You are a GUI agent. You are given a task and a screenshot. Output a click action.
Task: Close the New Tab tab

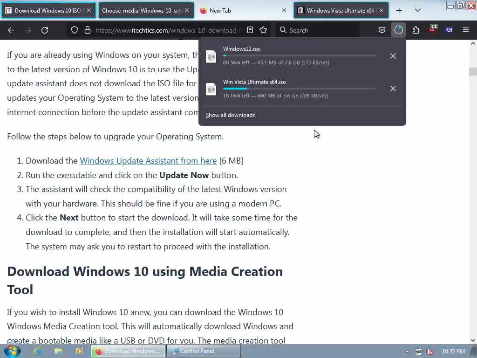(284, 10)
